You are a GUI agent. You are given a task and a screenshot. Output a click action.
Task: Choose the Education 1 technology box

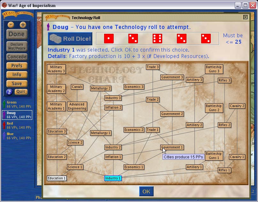(x=57, y=178)
